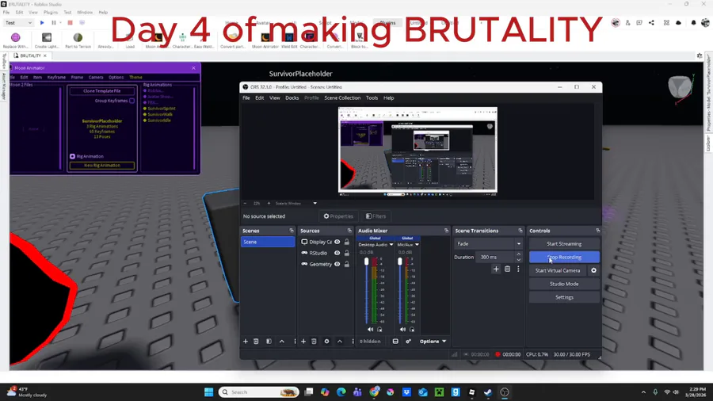The image size is (713, 401).
Task: Enable Studio Mode in OBS
Action: click(x=564, y=285)
